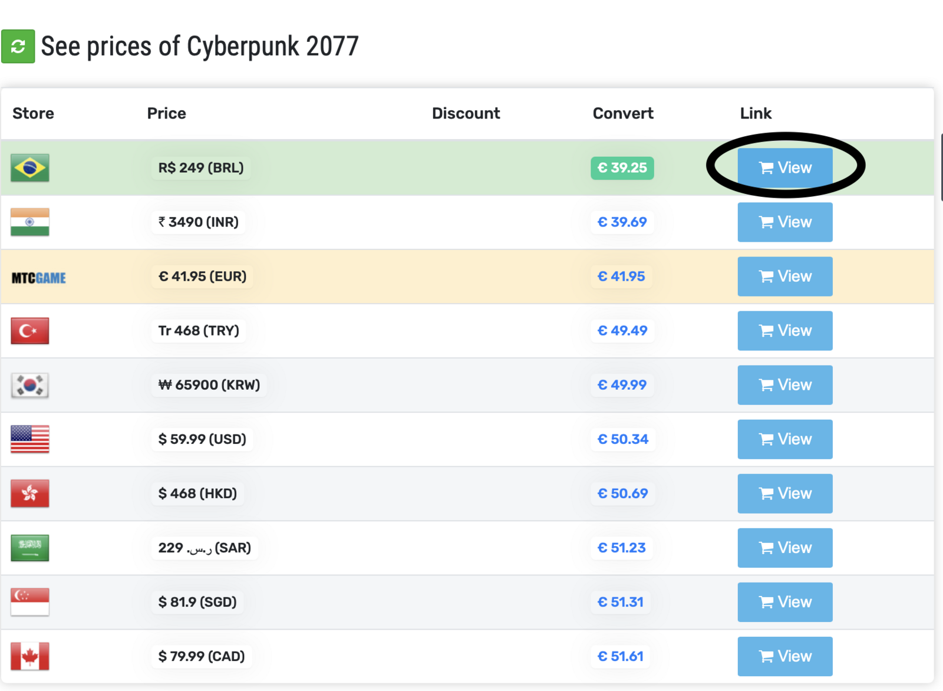Viewport: 943px width, 691px height.
Task: Click the € 49.49 converted price
Action: pos(622,331)
